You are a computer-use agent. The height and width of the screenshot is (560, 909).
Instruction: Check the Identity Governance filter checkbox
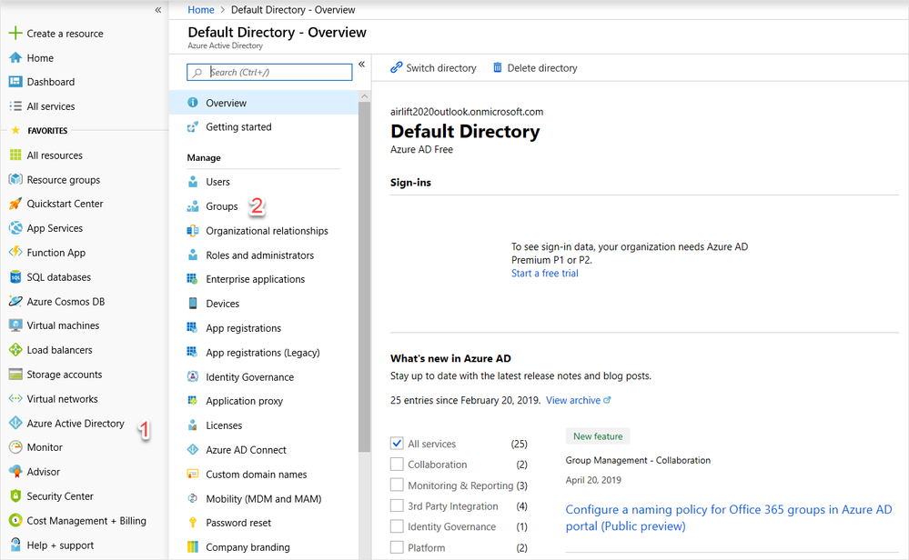pyautogui.click(x=397, y=526)
